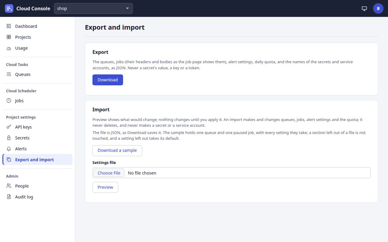The width and height of the screenshot is (388, 242).
Task: Open the display mode monitor icon
Action: pos(364,8)
